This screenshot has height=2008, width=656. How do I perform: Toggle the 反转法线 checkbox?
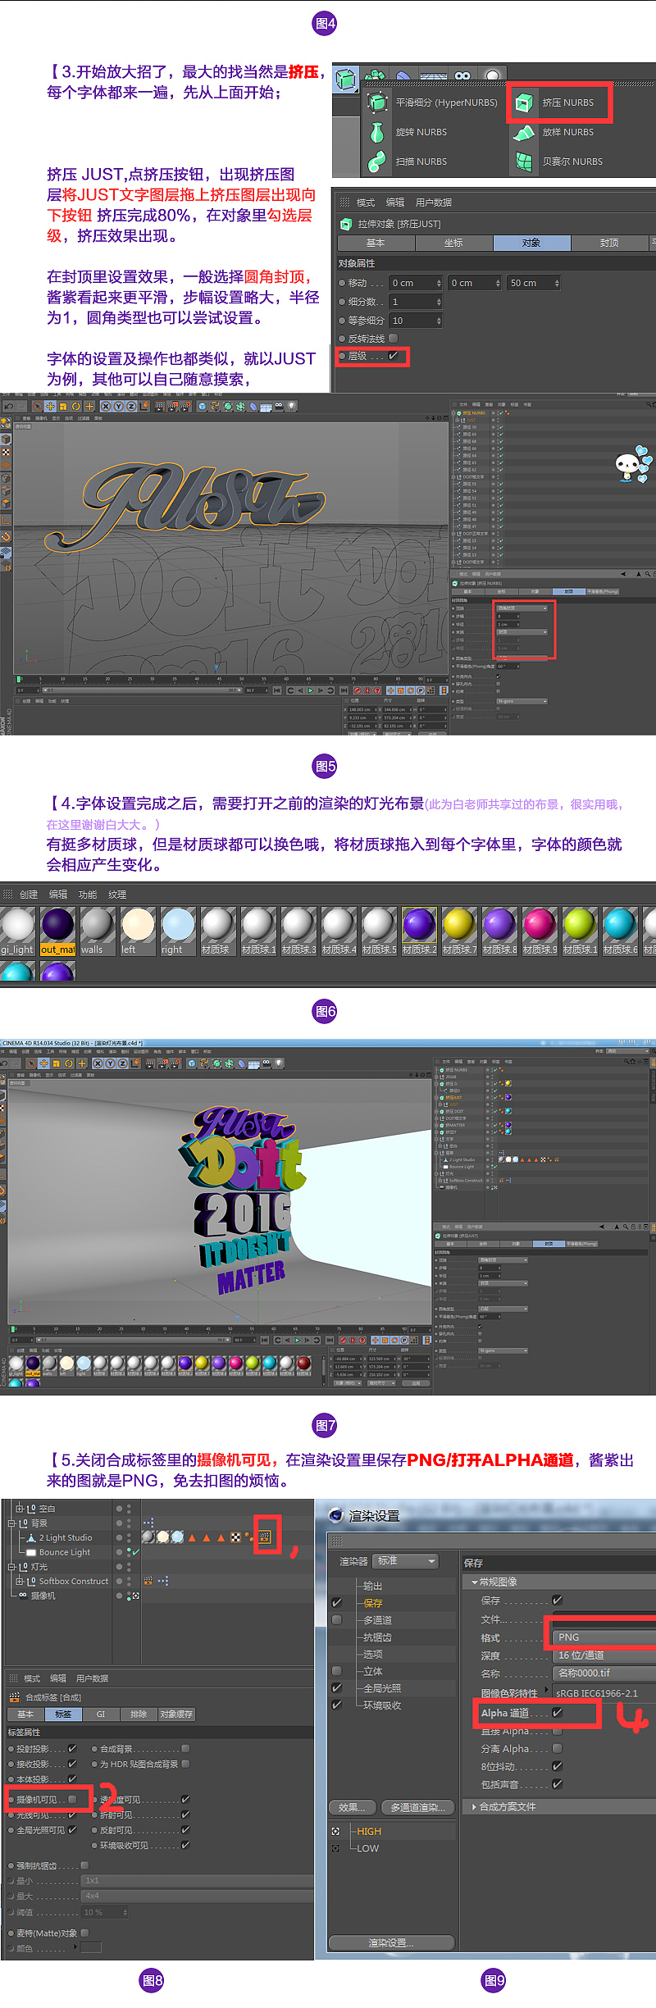[x=394, y=338]
